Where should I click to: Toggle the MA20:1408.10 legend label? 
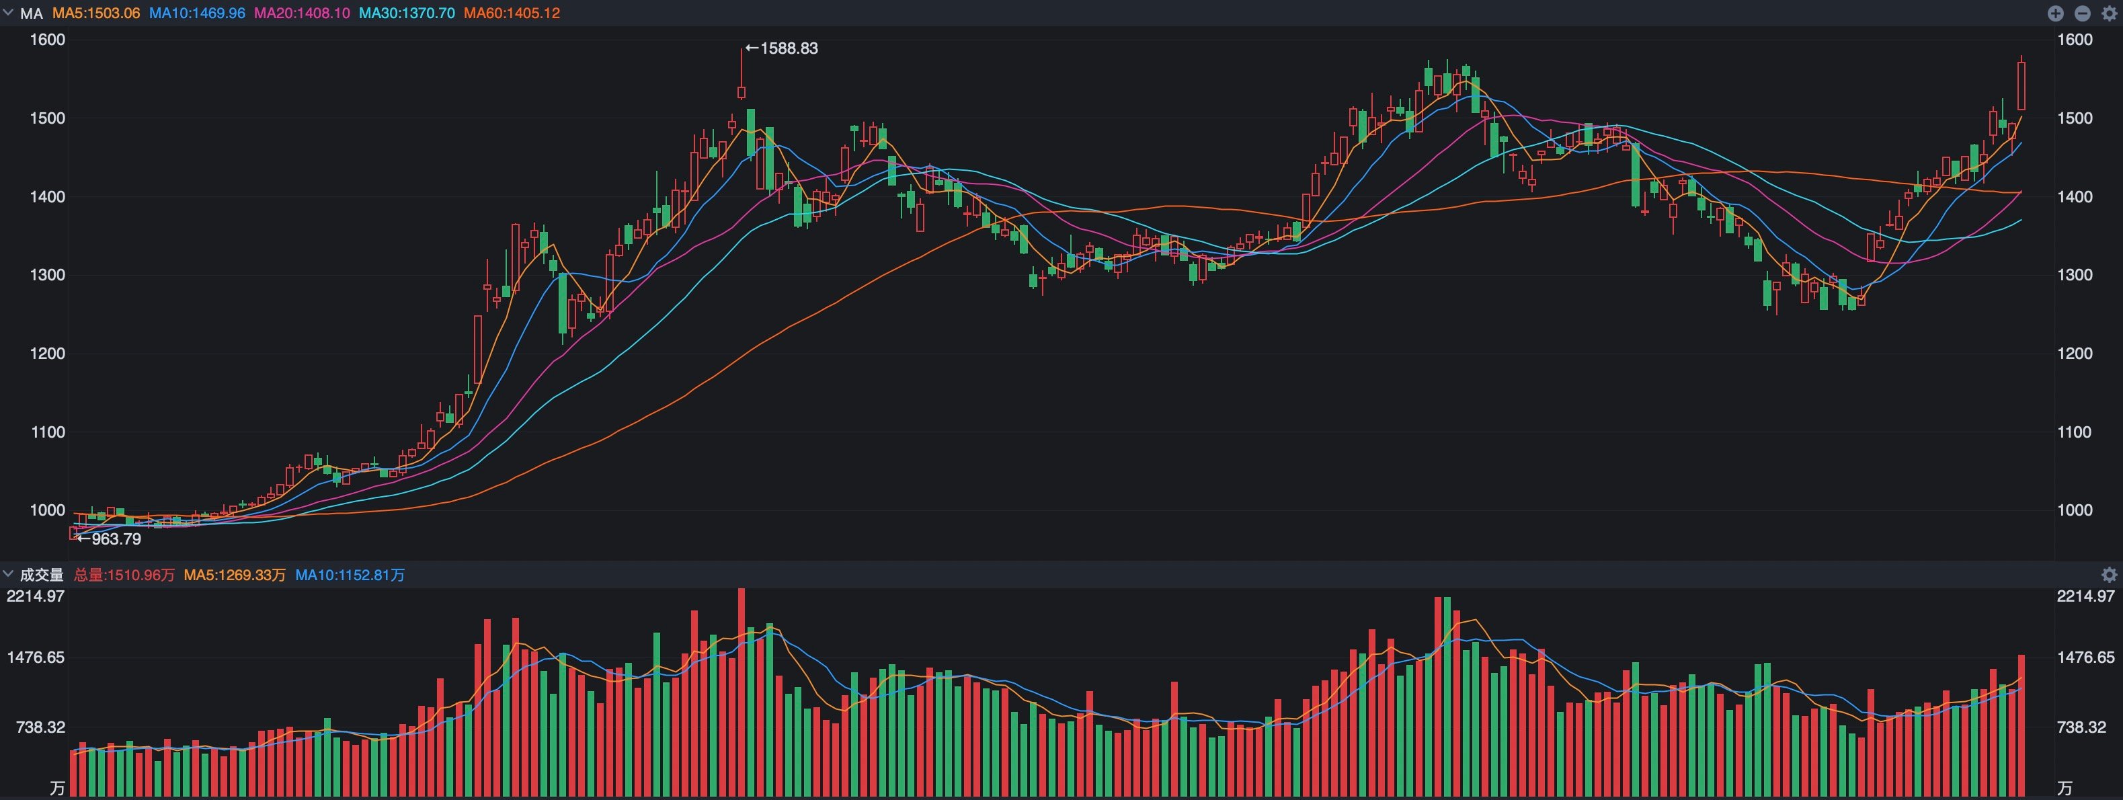coord(302,13)
